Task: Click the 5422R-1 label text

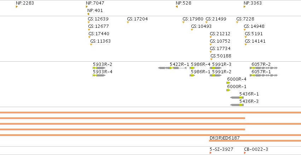Action: click(179, 64)
